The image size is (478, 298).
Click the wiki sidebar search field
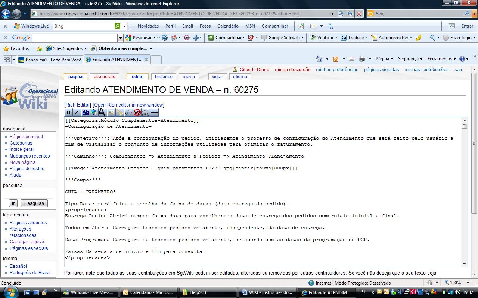[28, 195]
